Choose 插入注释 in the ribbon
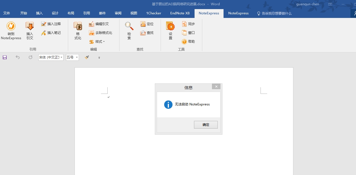The height and width of the screenshot is (175, 356). pyautogui.click(x=51, y=24)
